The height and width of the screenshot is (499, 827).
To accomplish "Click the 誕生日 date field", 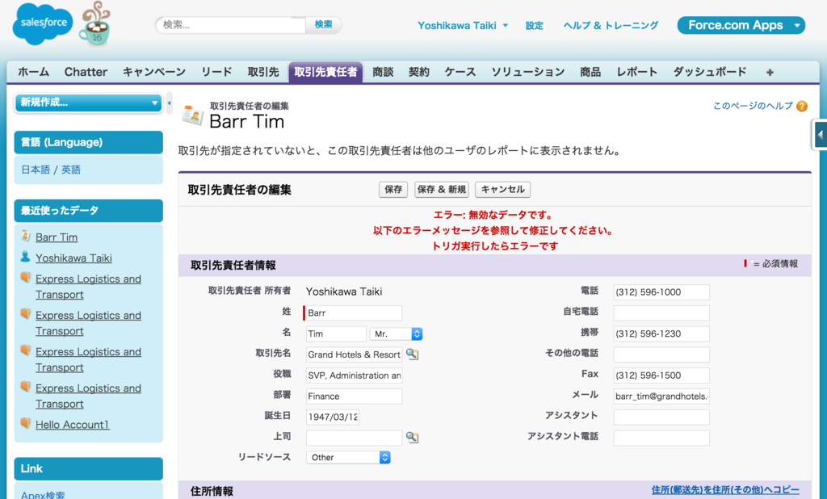I will click(x=332, y=417).
